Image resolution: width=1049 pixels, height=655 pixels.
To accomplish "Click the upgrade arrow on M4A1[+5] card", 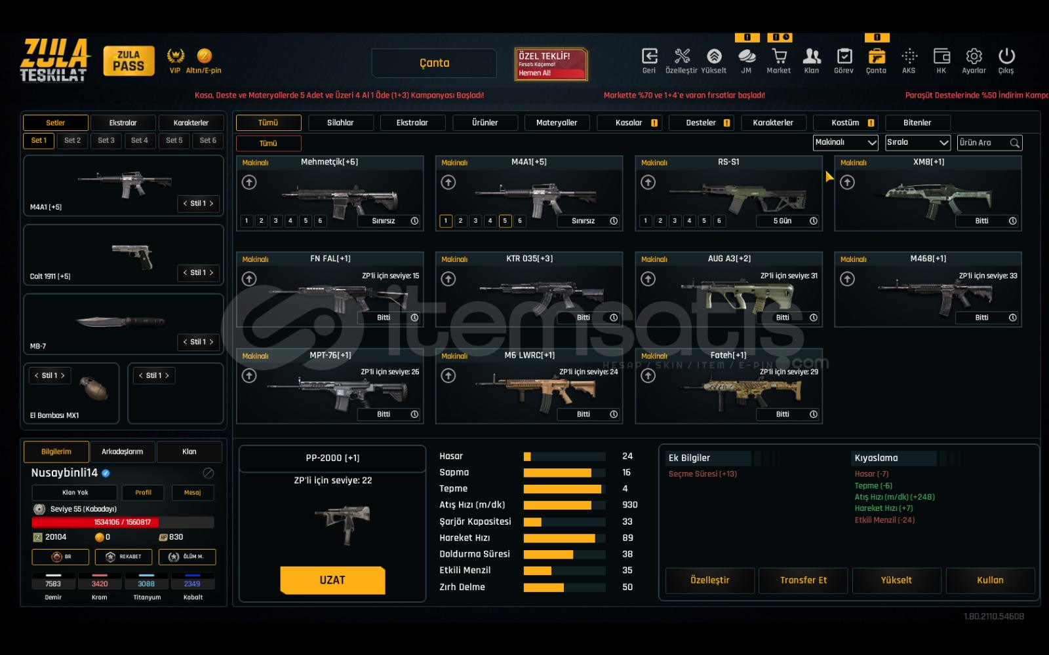I will 448,182.
